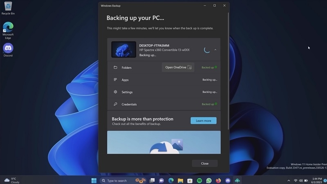The image size is (327, 184).
Task: Click the 'Backup is more than protection' heading
Action: (x=142, y=119)
